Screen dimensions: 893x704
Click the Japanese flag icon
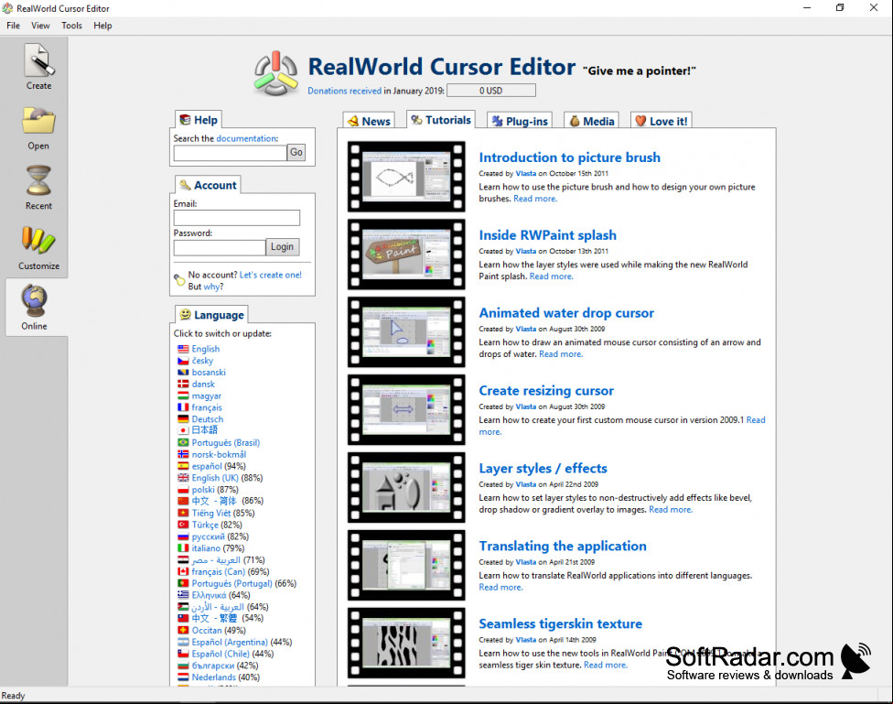point(183,430)
